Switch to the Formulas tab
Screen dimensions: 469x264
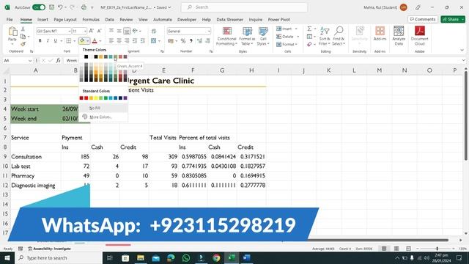coord(91,20)
